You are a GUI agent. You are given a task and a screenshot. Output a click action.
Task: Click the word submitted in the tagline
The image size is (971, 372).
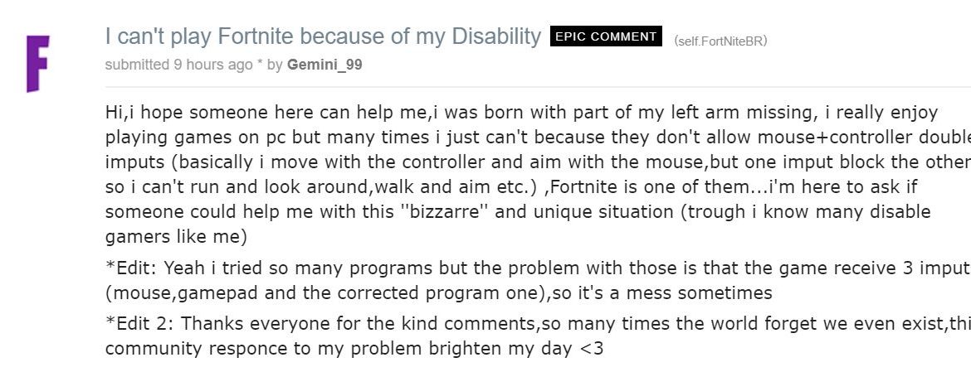point(137,65)
